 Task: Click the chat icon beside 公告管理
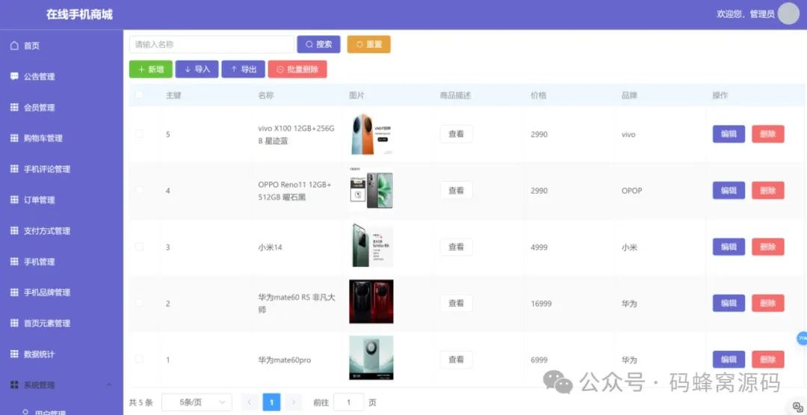14,76
